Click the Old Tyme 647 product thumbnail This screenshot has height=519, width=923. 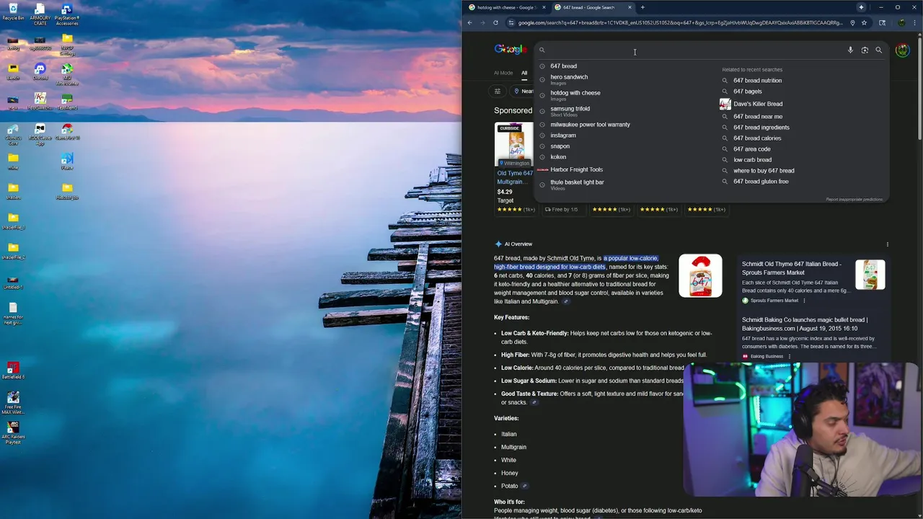coord(514,144)
